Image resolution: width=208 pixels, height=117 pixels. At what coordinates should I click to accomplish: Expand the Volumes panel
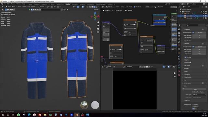click(x=186, y=69)
